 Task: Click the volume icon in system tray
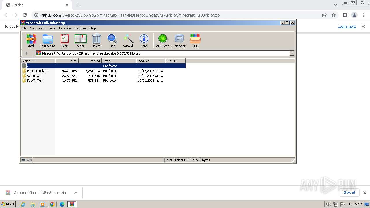coord(328,204)
